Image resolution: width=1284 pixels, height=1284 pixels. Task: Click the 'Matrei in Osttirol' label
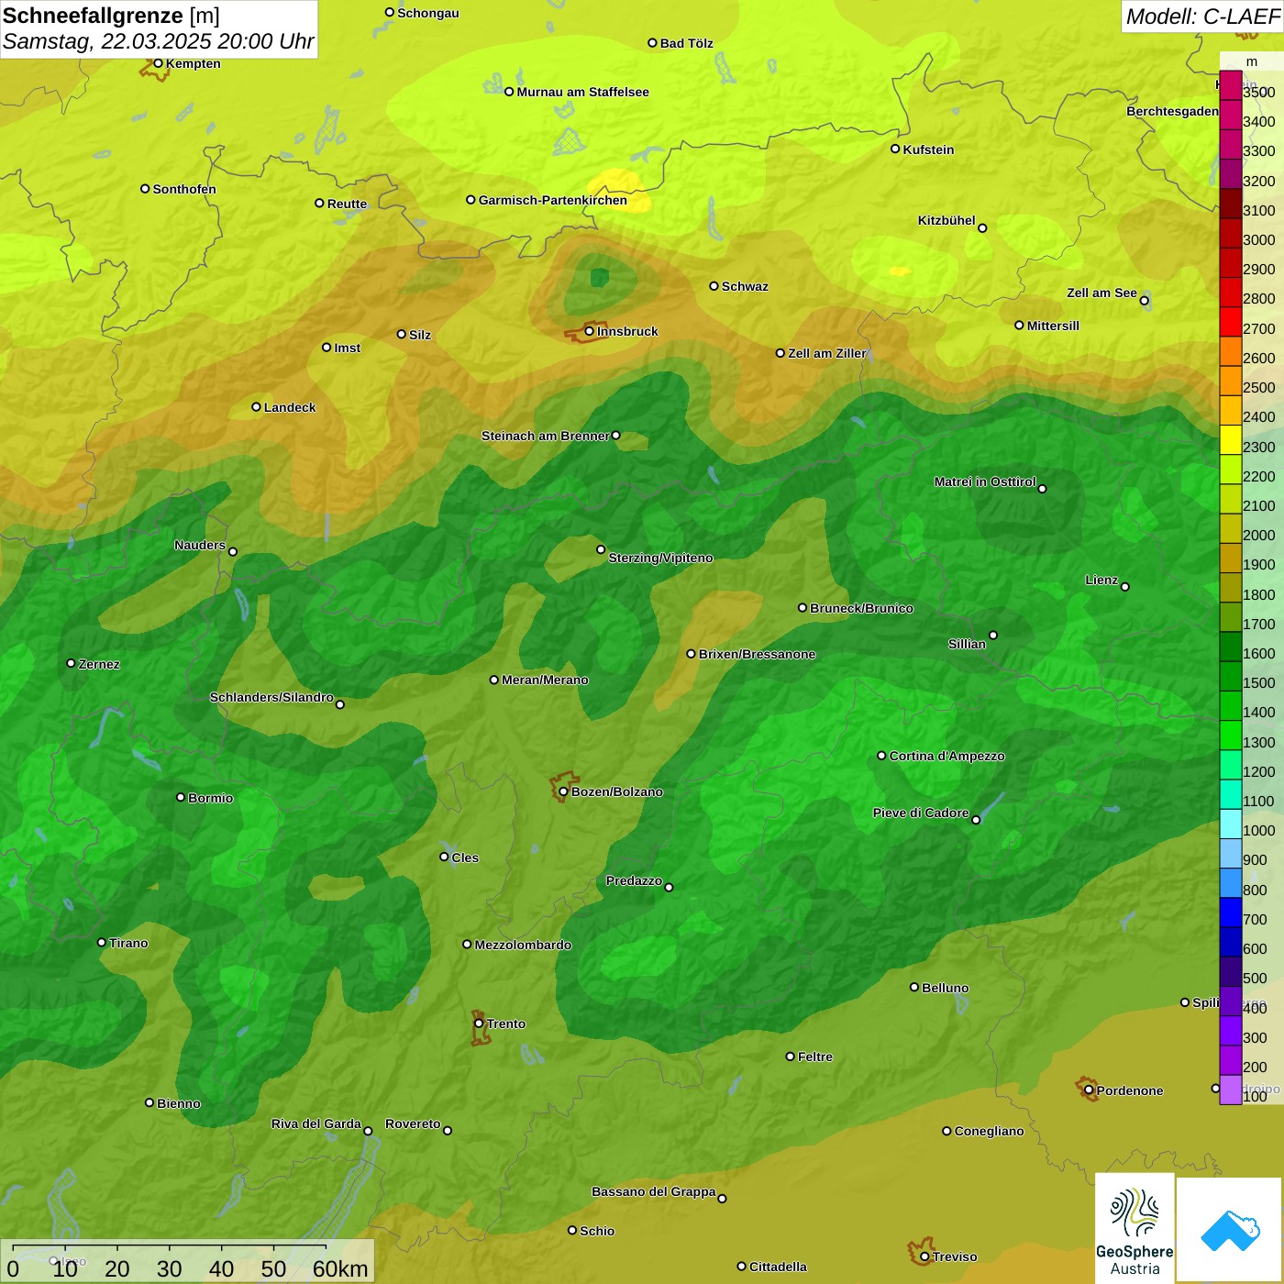click(x=985, y=481)
